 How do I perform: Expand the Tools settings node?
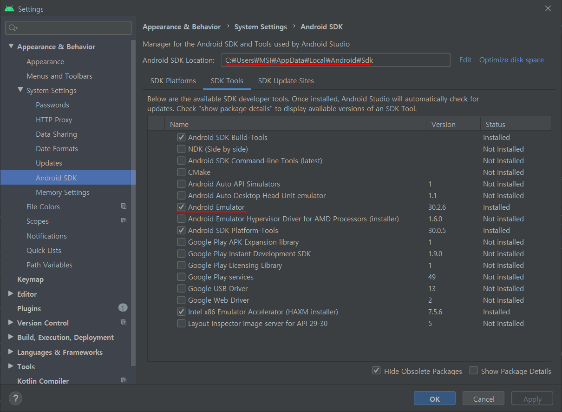(x=11, y=366)
